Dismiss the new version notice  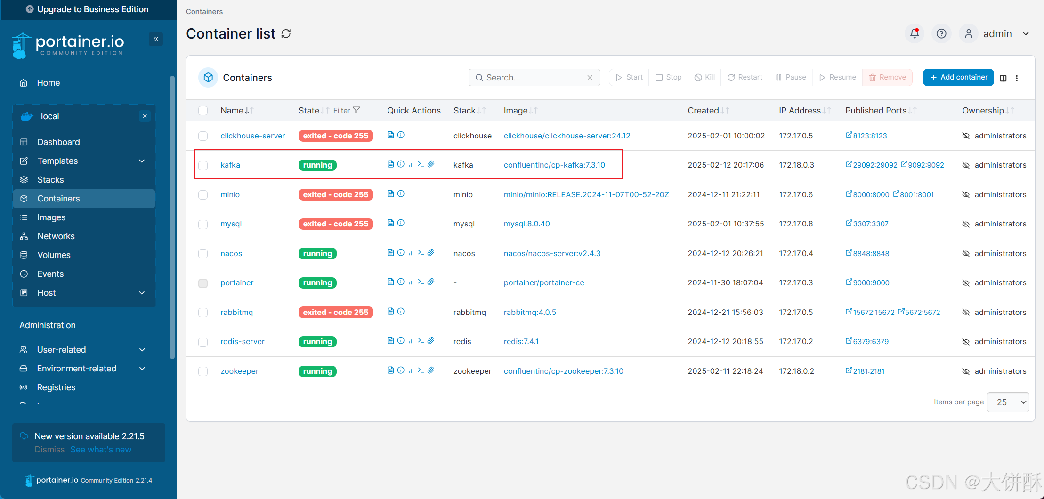(x=49, y=450)
